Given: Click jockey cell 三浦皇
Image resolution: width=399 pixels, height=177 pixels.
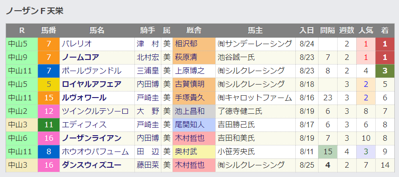Looking at the screenshot, I should 147,71.
